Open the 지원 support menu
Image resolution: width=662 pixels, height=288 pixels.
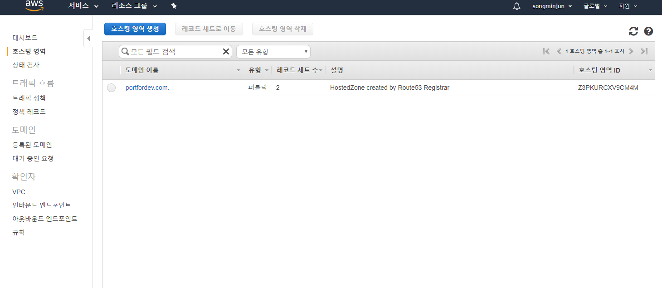628,6
